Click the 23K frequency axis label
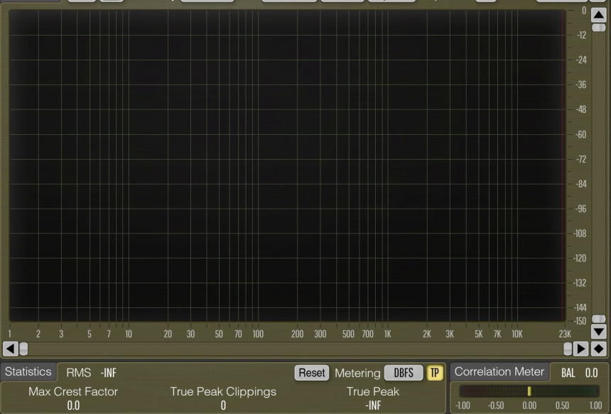The width and height of the screenshot is (611, 414). click(565, 334)
